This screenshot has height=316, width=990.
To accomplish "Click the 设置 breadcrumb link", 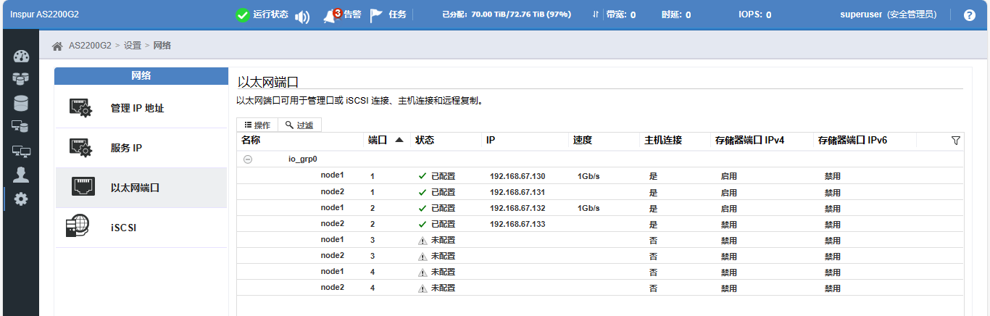I will click(x=132, y=46).
